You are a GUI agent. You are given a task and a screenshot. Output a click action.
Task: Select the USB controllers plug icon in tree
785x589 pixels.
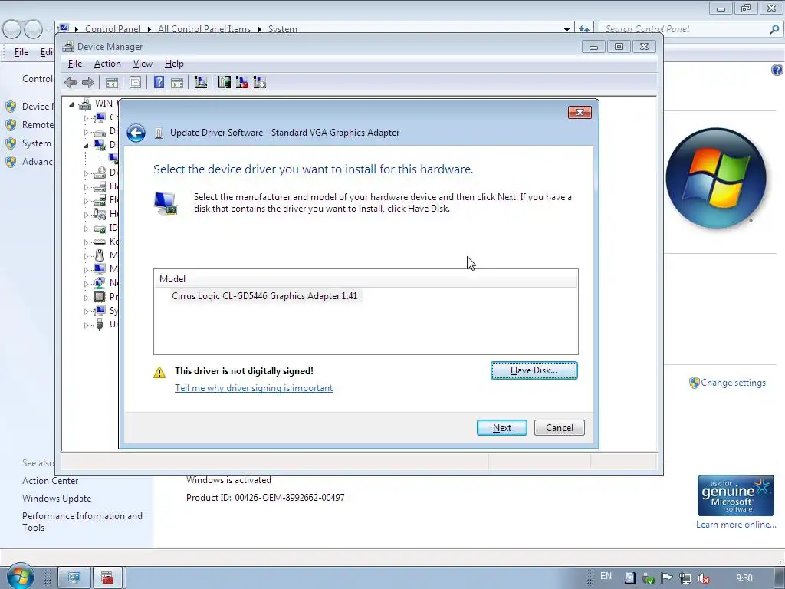pyautogui.click(x=100, y=324)
